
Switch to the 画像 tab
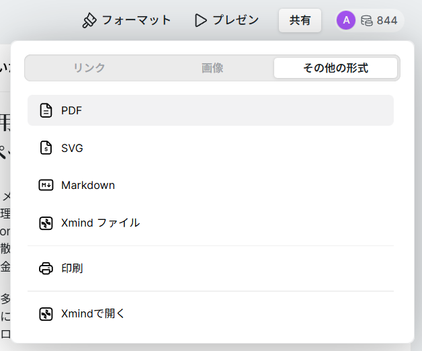click(x=212, y=68)
